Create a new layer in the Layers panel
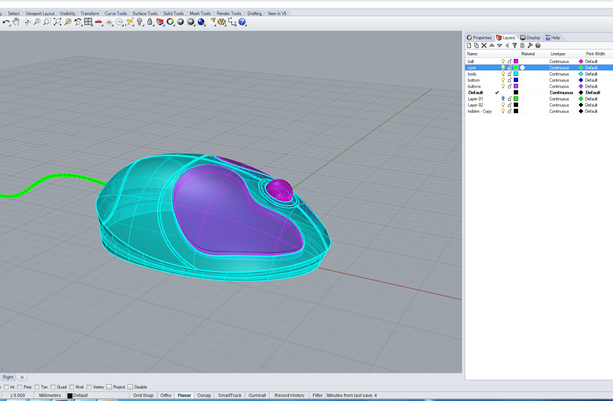Image resolution: width=613 pixels, height=401 pixels. [x=469, y=45]
